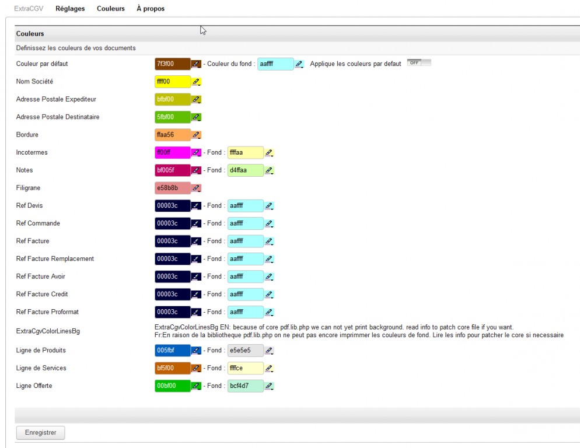Open Ligne de Services Fond picker icon

269,368
